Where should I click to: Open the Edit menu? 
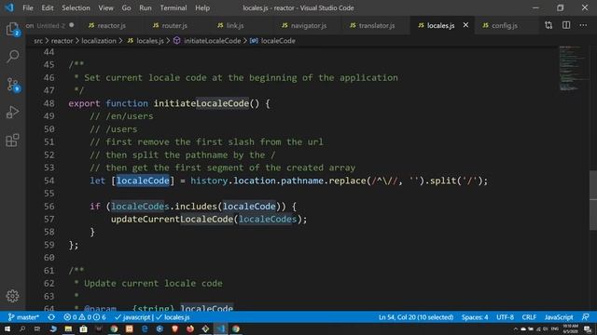click(x=48, y=7)
